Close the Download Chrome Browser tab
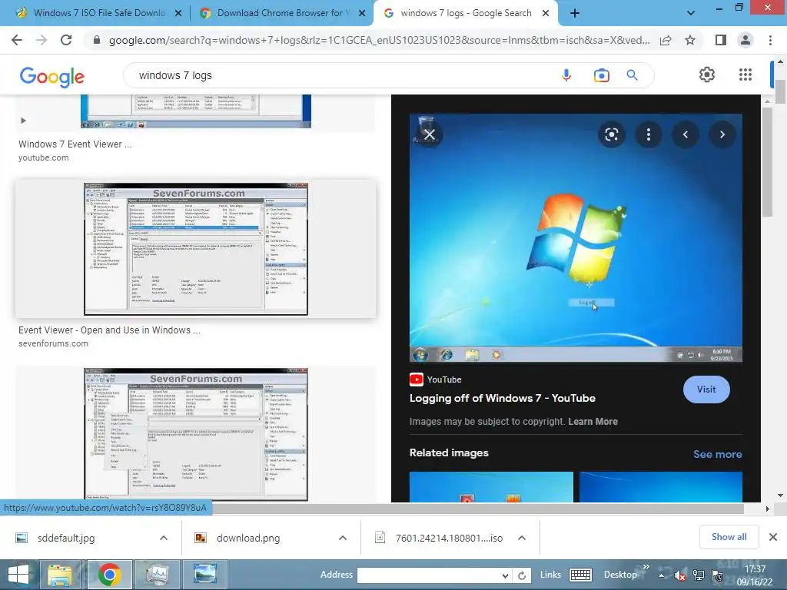The width and height of the screenshot is (787, 590). [362, 14]
